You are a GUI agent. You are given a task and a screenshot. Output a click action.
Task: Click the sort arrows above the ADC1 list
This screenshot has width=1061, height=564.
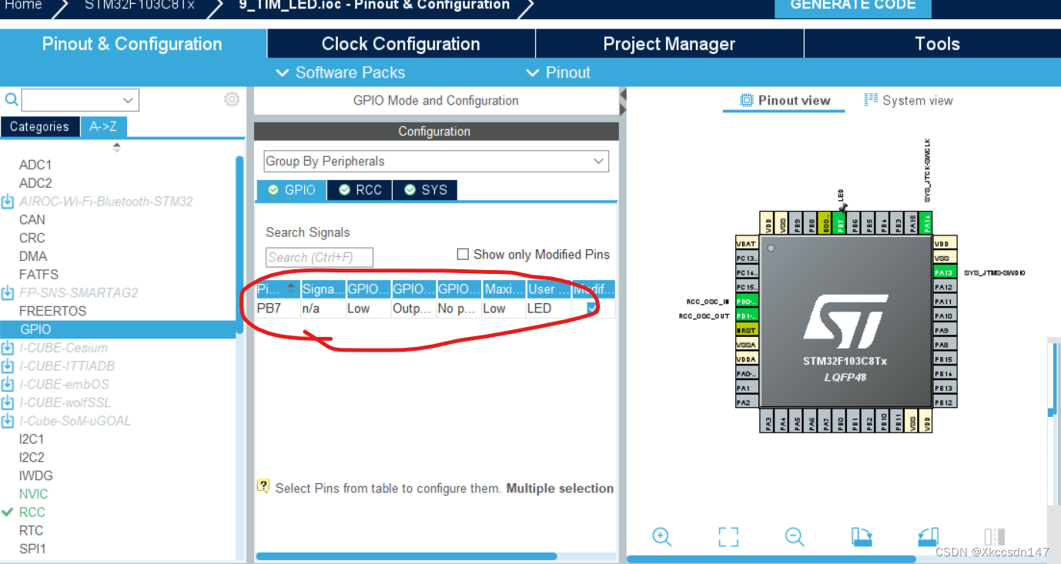tap(117, 147)
